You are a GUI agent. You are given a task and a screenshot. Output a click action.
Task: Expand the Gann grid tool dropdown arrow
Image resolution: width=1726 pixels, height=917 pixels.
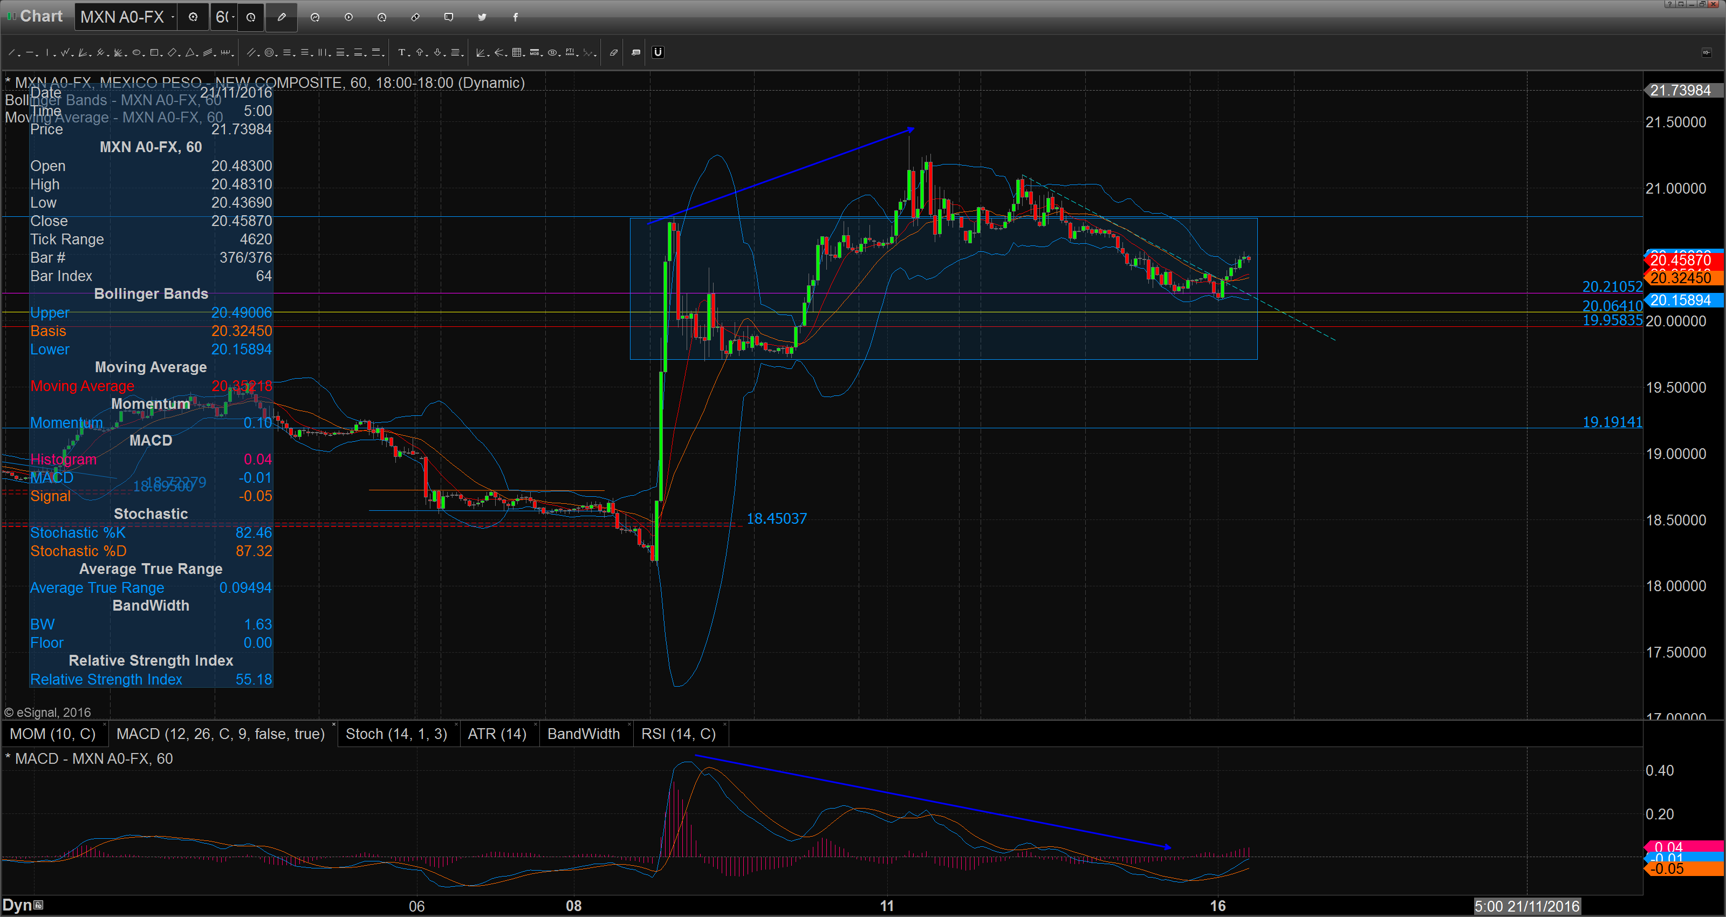[523, 56]
